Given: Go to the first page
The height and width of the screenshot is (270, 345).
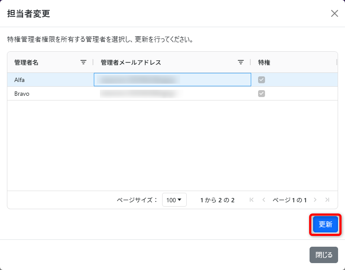Looking at the screenshot, I should click(x=252, y=200).
